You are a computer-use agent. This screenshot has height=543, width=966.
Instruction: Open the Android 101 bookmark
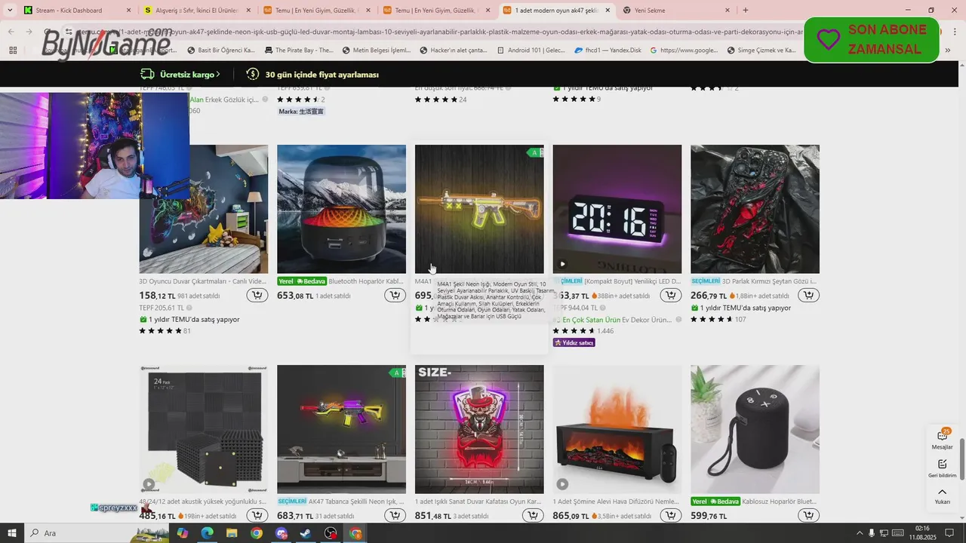pyautogui.click(x=531, y=51)
